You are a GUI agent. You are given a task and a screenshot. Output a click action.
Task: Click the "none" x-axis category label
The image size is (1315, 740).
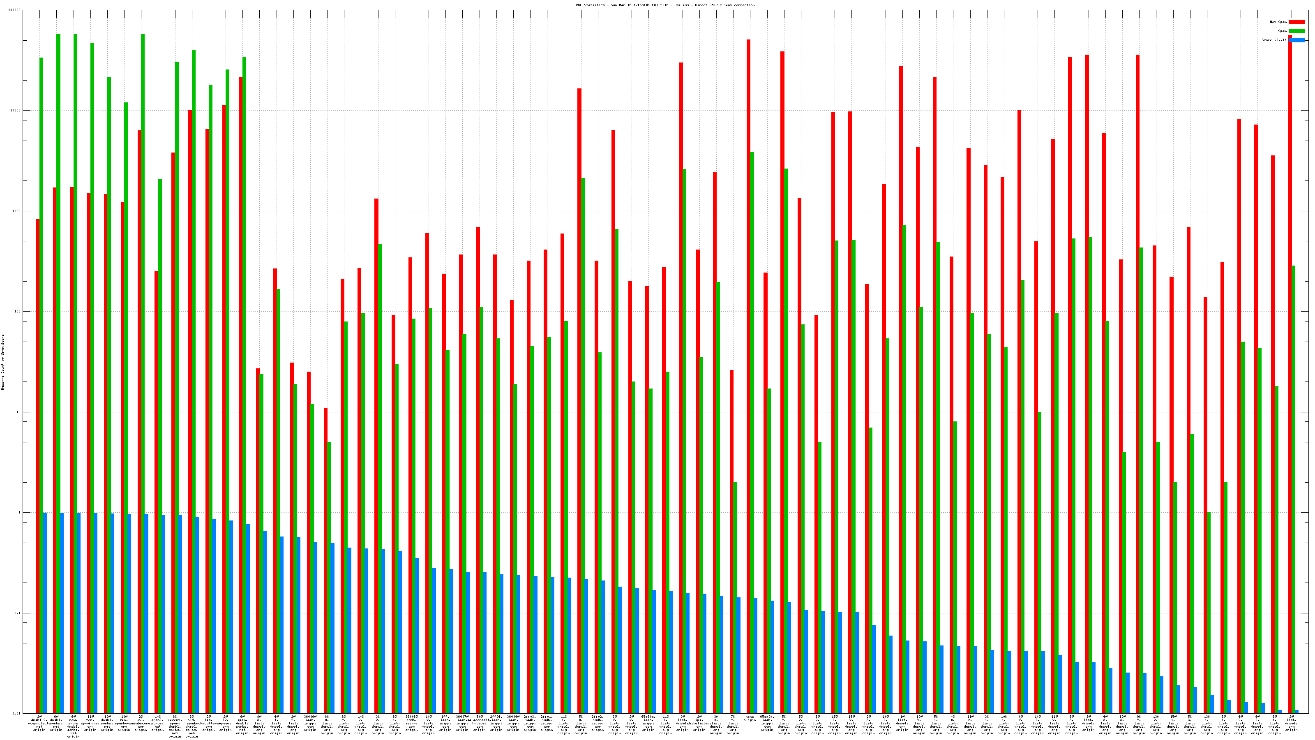tap(750, 717)
